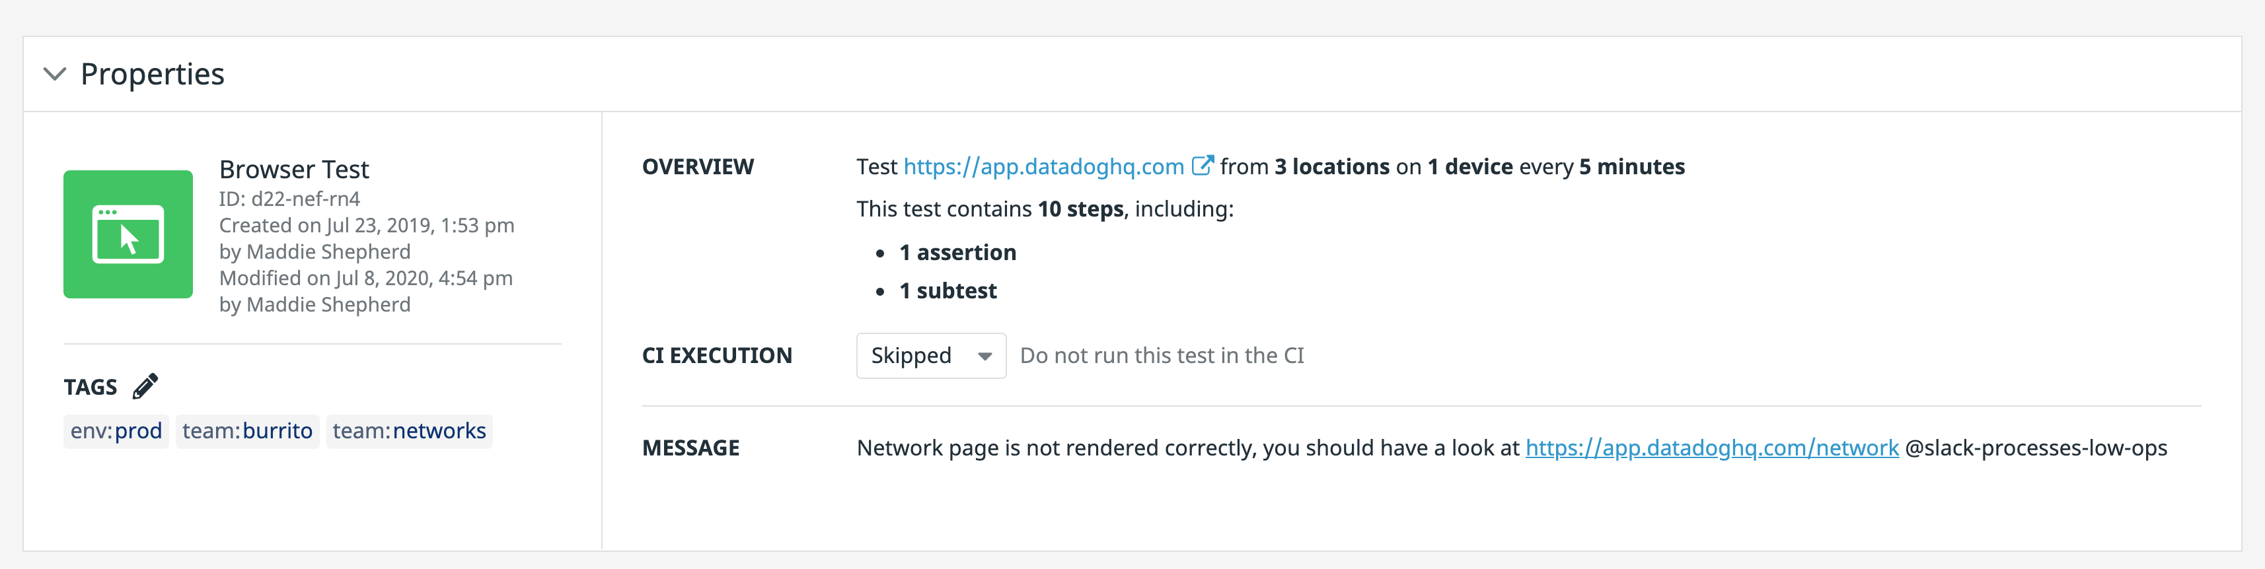Select the team:networks tag
This screenshot has width=2265, height=569.
point(409,430)
